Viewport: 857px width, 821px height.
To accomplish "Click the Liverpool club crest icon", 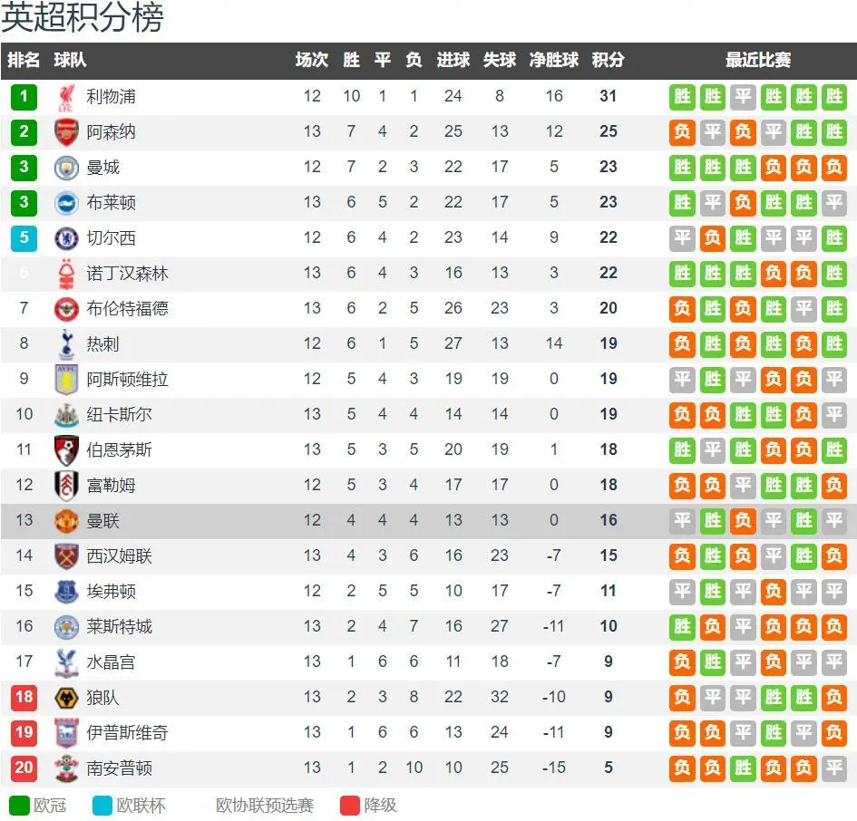I will click(67, 97).
